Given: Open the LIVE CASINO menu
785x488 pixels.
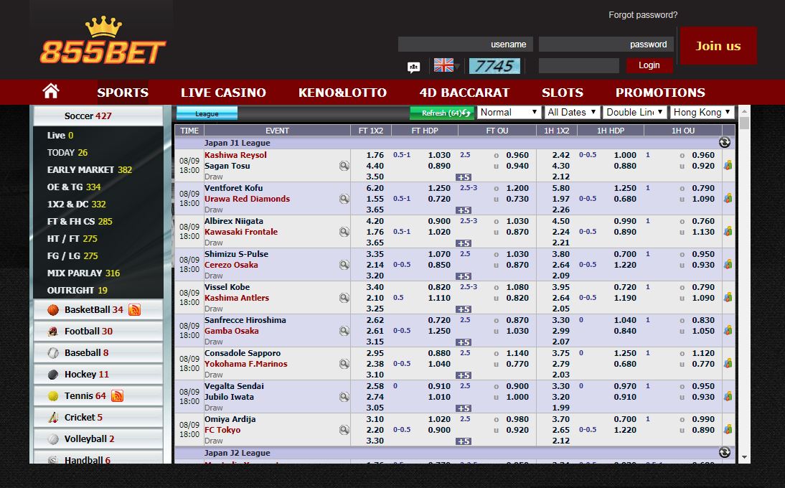Looking at the screenshot, I should tap(223, 93).
